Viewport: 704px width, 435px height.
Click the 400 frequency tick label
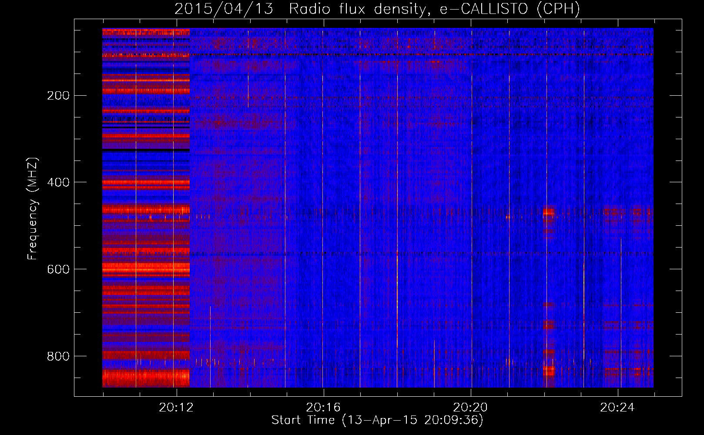coord(58,183)
